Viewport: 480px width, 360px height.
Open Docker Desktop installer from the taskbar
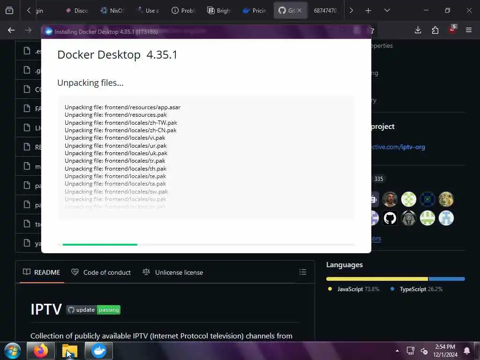[x=99, y=351]
